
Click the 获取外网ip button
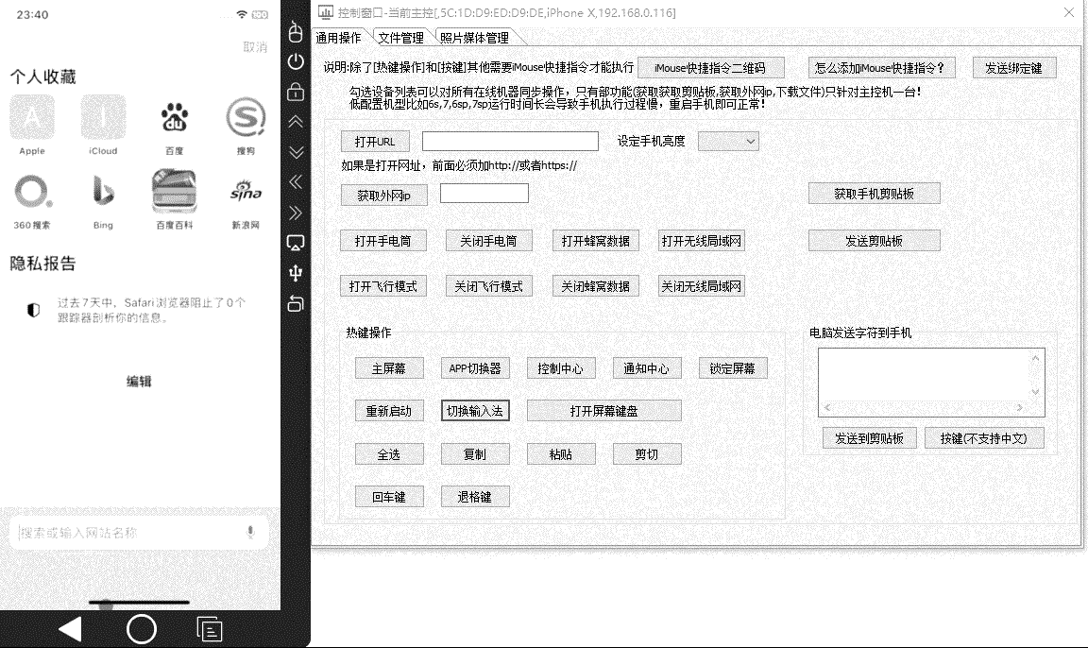click(x=383, y=195)
